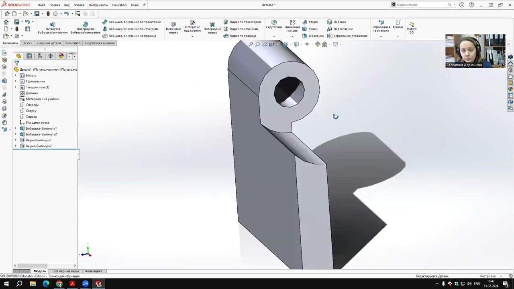The width and height of the screenshot is (514, 289).
Task: Open FeatureManager design tree tab
Action: [x=18, y=56]
